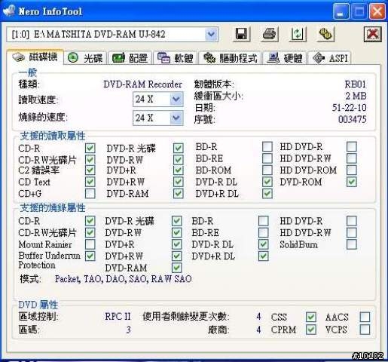This screenshot has height=362, width=388.
Task: Toggle DVD-RAM read feature checkbox
Action: pos(179,194)
